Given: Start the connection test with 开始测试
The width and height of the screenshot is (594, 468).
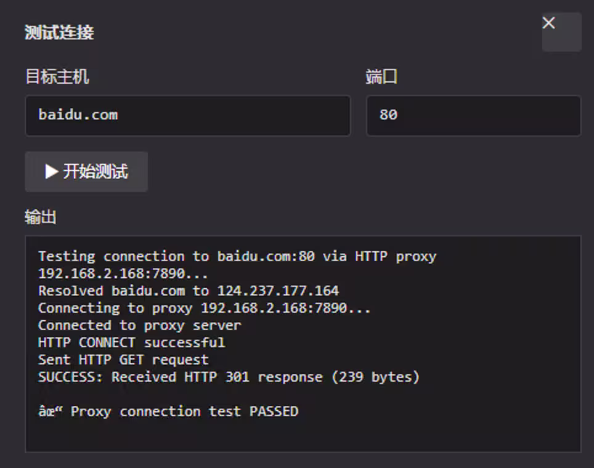Looking at the screenshot, I should tap(86, 172).
